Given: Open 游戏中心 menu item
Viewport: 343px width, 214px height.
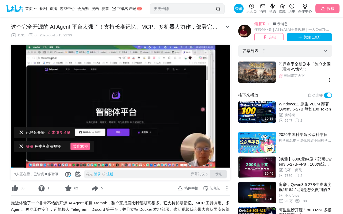Looking at the screenshot, I should pyautogui.click(x=67, y=9).
